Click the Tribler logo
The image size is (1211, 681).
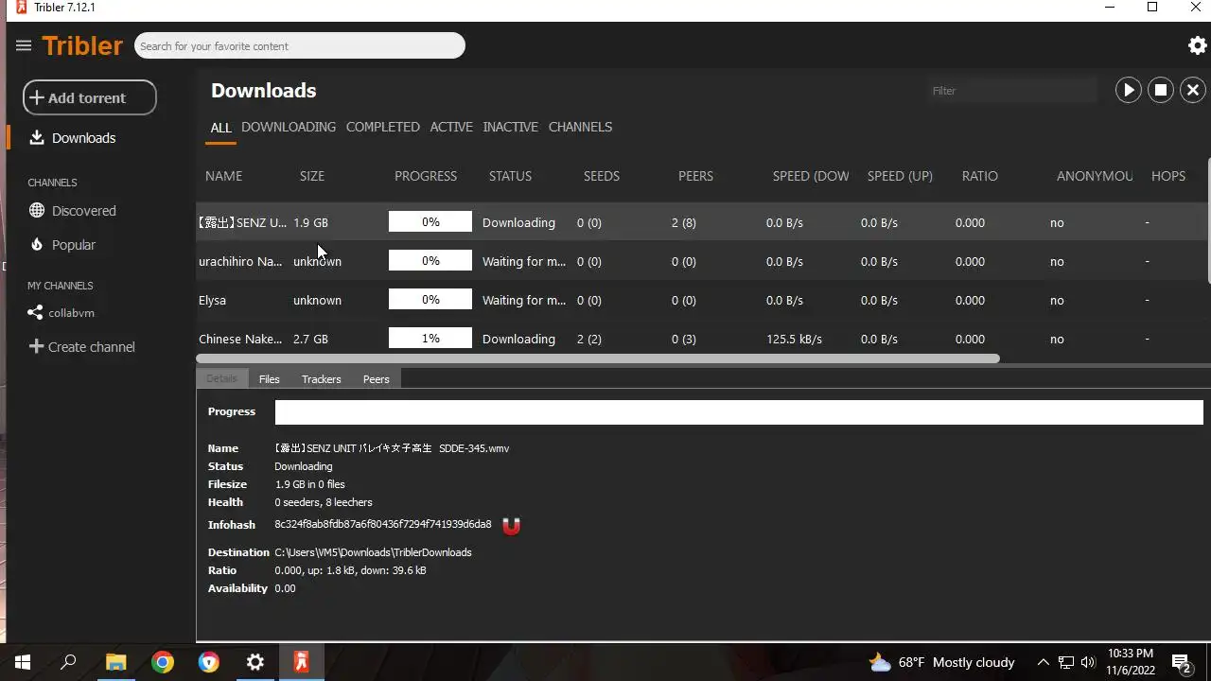tap(82, 45)
